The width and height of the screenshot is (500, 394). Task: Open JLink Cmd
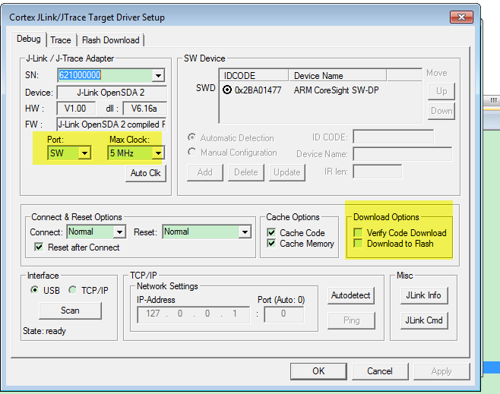(424, 320)
